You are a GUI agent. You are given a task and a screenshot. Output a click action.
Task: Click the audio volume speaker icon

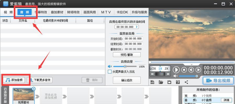click(110, 67)
